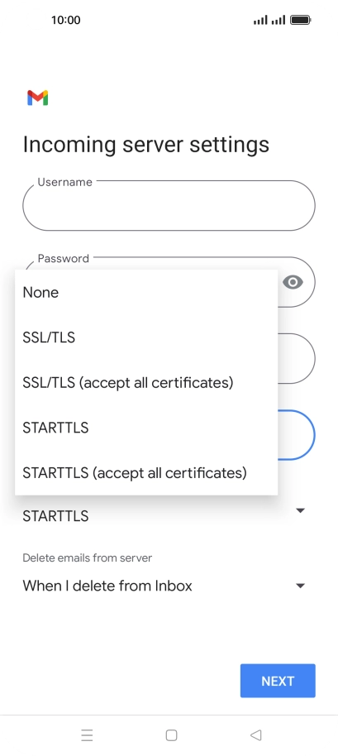The height and width of the screenshot is (756, 338).
Task: Tap the Android back navigation icon
Action: coord(255,734)
